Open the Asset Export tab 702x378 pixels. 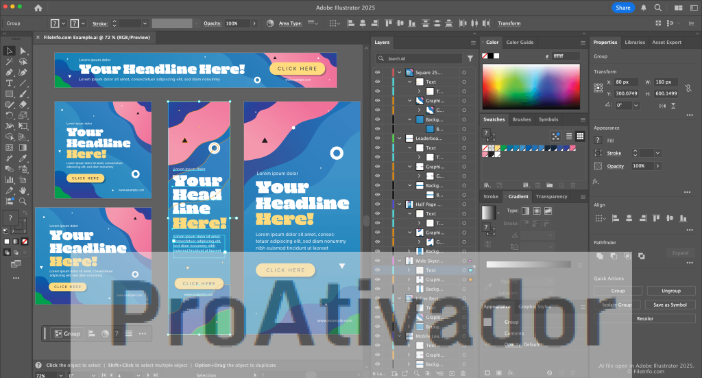pos(666,42)
